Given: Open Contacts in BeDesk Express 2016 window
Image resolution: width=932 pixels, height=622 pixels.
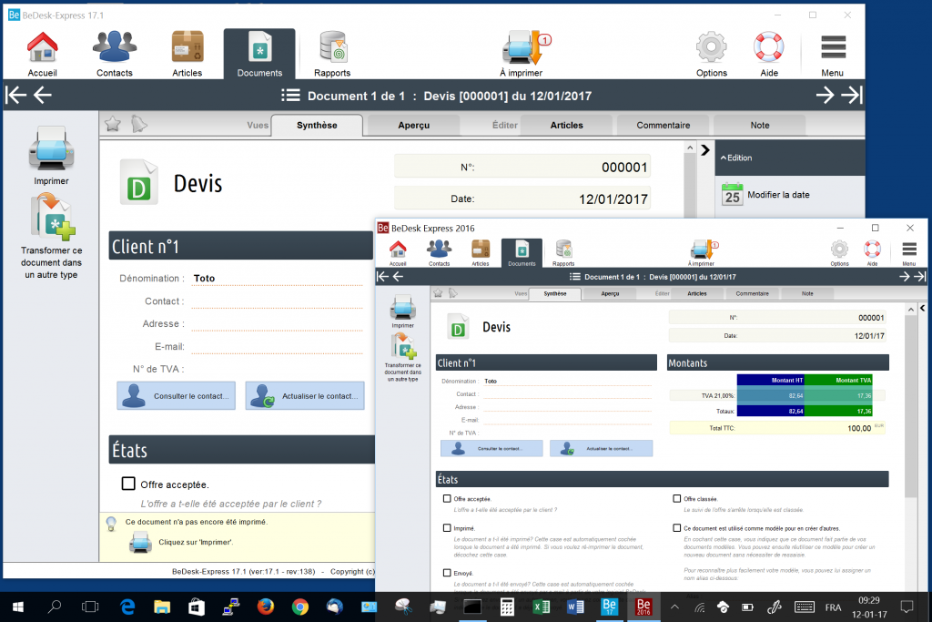Looking at the screenshot, I should click(440, 253).
